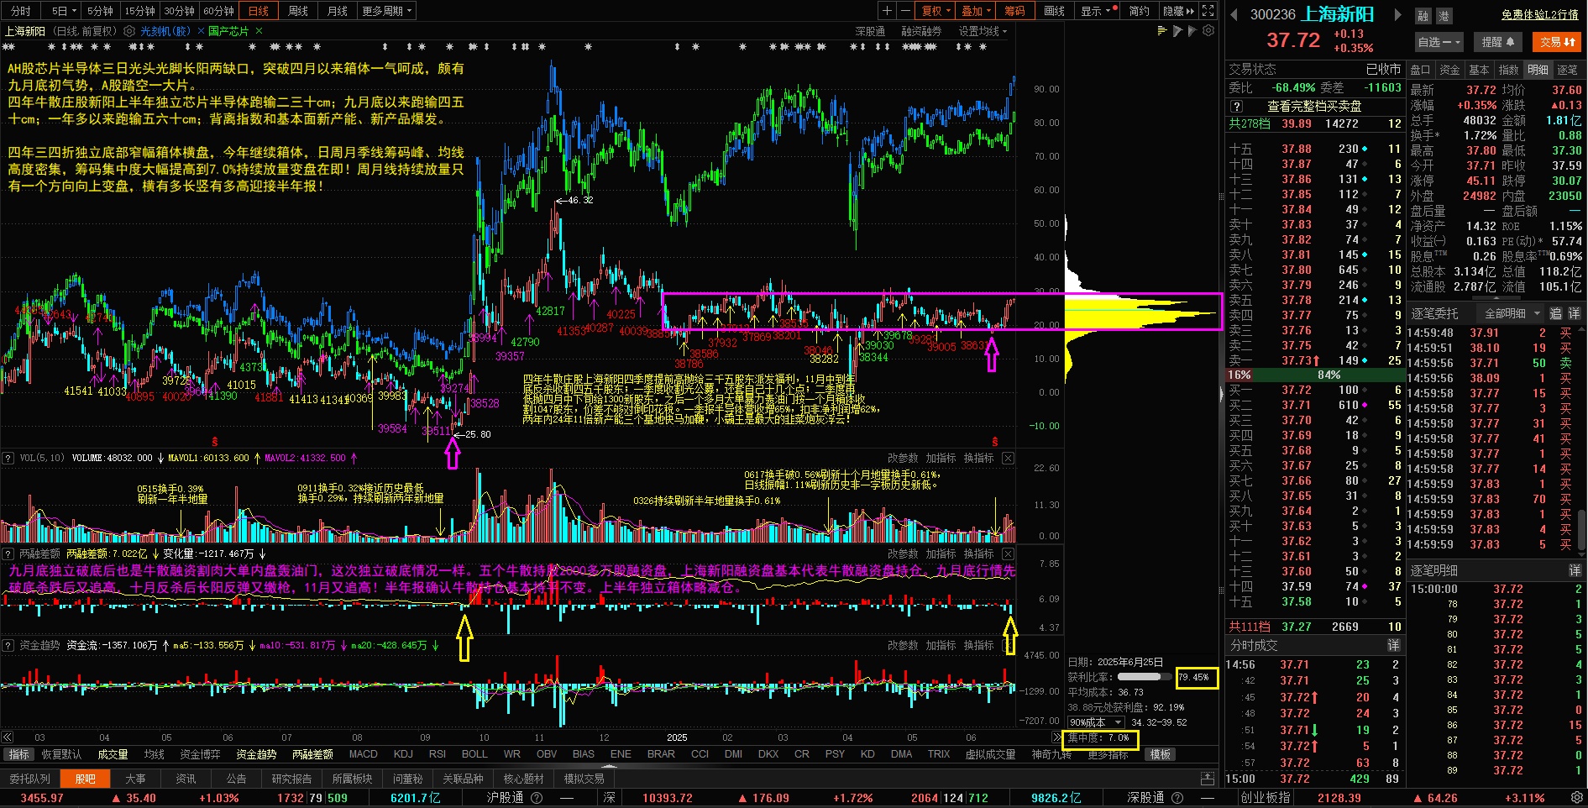Image resolution: width=1588 pixels, height=808 pixels.
Task: Toggle 资金趋势 indicator in bottom bar
Action: pos(256,754)
